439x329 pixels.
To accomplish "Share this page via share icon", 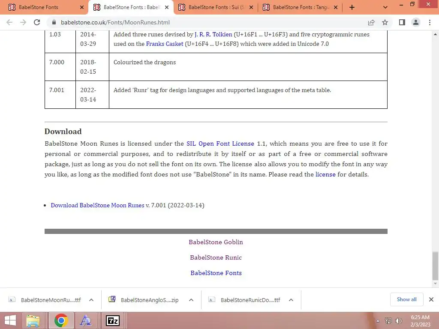I will pyautogui.click(x=371, y=22).
